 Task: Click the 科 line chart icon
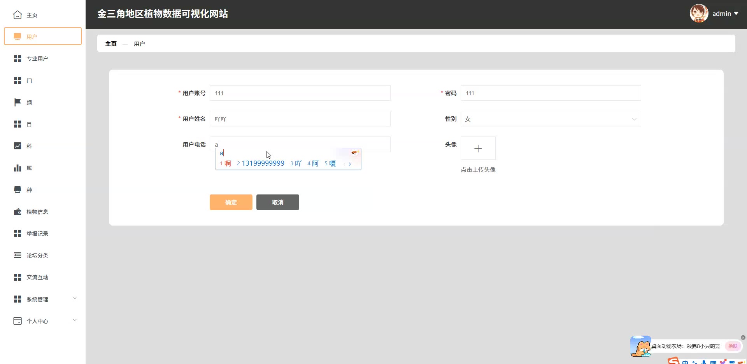tap(18, 146)
